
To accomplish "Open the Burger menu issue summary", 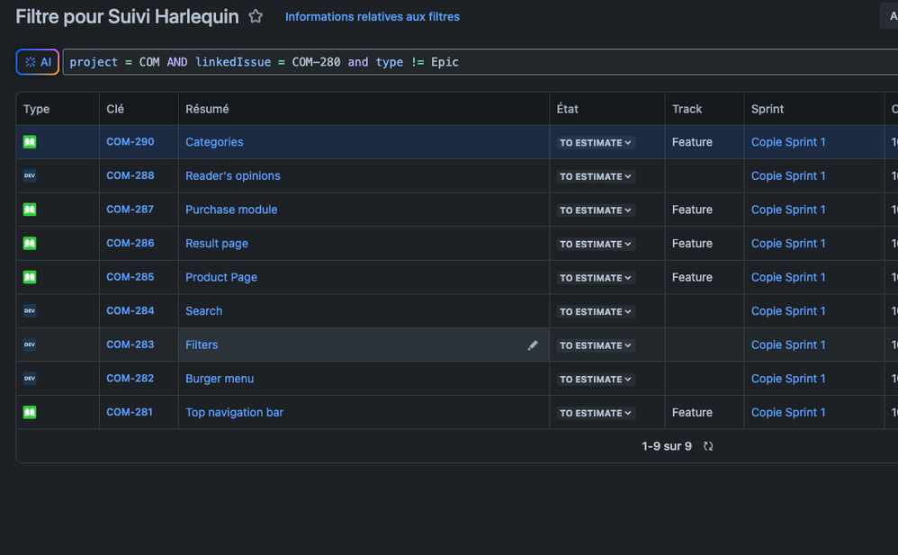I will (x=220, y=379).
